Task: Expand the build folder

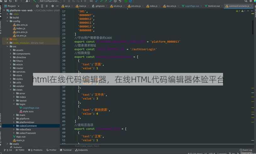Action: click(x=7, y=18)
